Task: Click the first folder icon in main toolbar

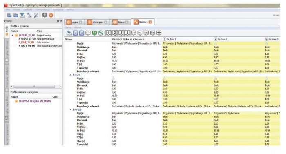Action: [x=9, y=16]
